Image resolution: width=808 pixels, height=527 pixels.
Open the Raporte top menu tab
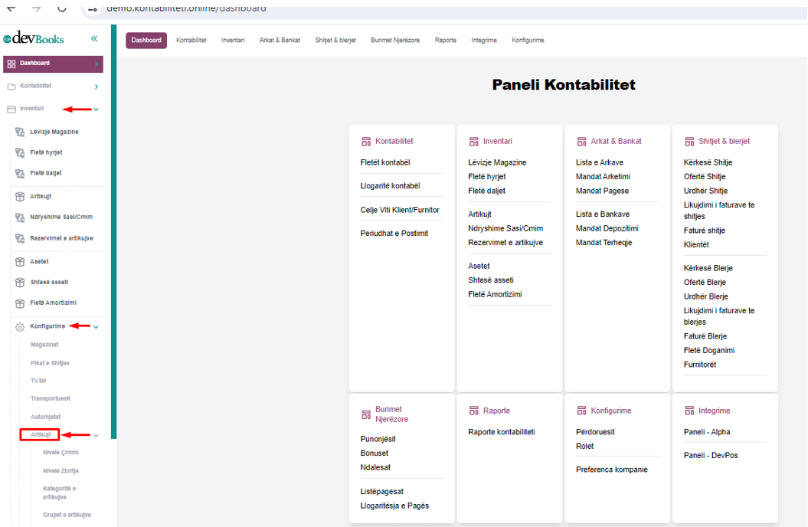(x=445, y=40)
